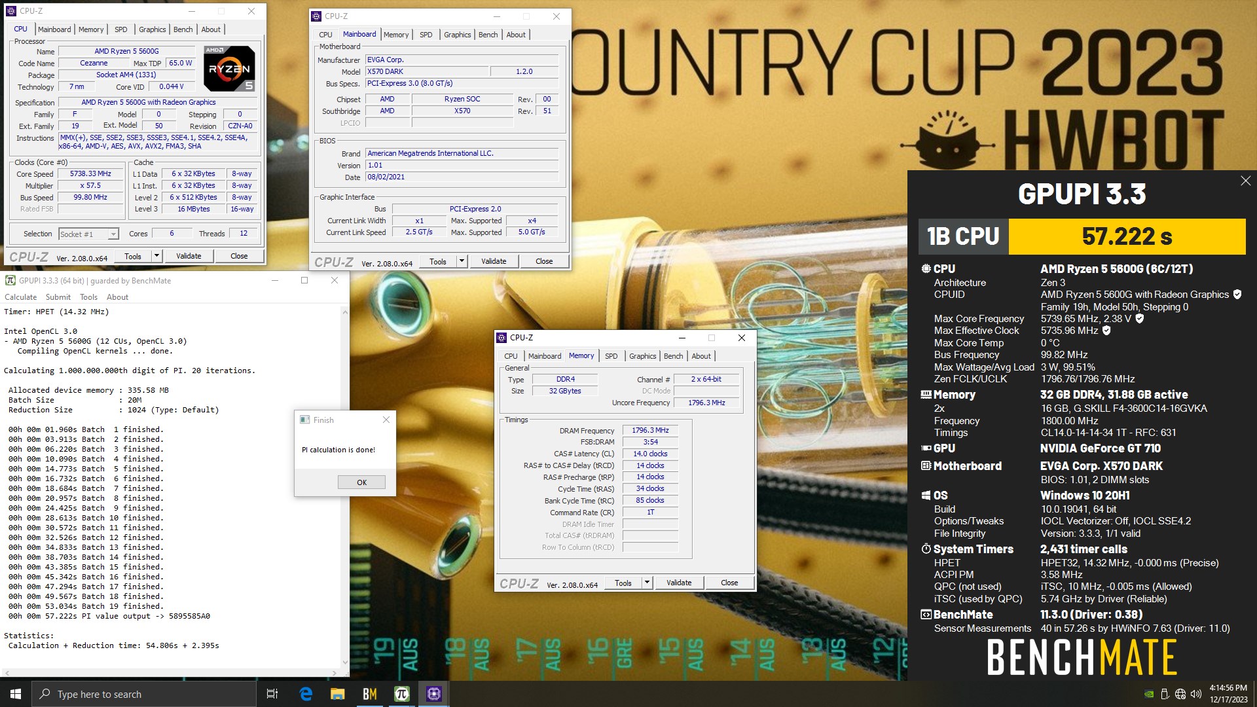Open About menu in GPUPI

(118, 297)
